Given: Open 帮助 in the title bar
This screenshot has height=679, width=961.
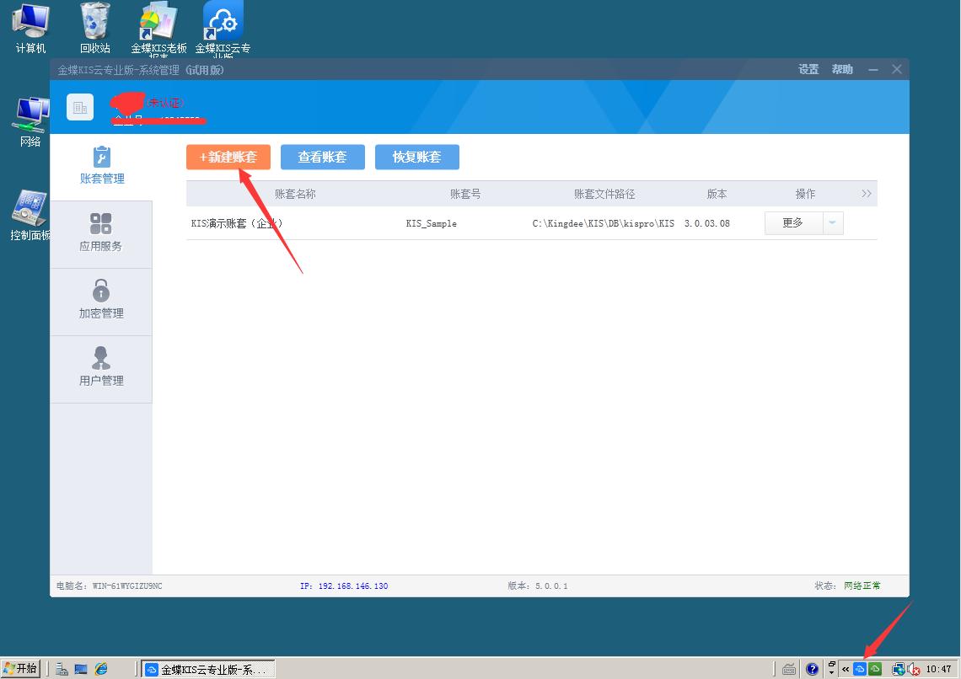Looking at the screenshot, I should (x=842, y=69).
